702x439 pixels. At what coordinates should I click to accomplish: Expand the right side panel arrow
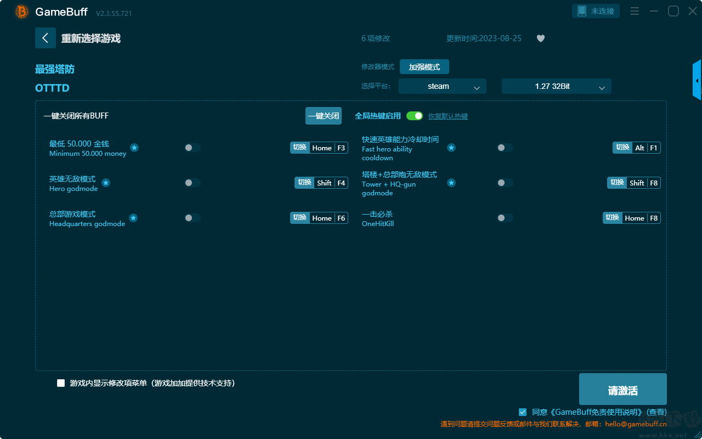pos(697,80)
